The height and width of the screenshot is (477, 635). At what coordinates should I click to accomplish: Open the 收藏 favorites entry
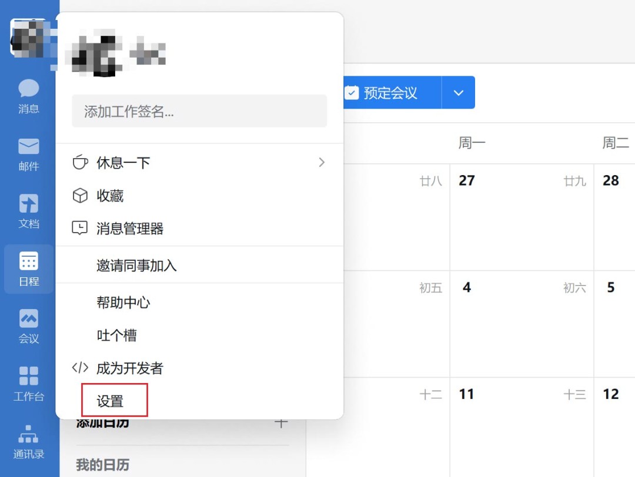click(x=115, y=196)
